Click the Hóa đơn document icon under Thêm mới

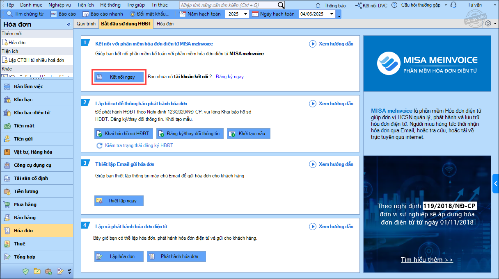[5, 42]
